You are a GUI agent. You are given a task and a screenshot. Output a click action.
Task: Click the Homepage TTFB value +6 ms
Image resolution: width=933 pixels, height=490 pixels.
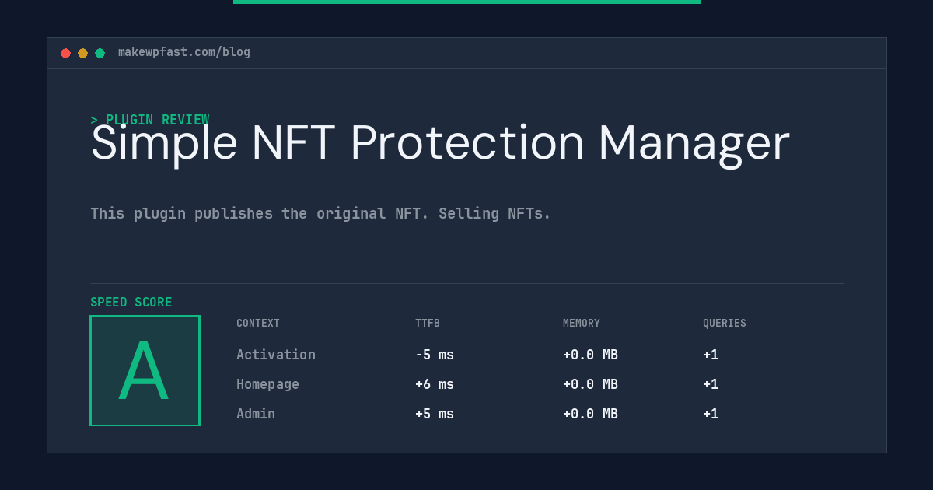(435, 384)
